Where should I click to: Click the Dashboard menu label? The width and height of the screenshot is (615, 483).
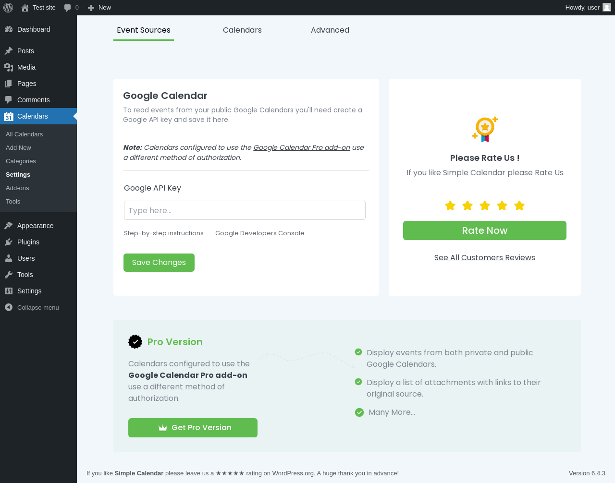34,29
